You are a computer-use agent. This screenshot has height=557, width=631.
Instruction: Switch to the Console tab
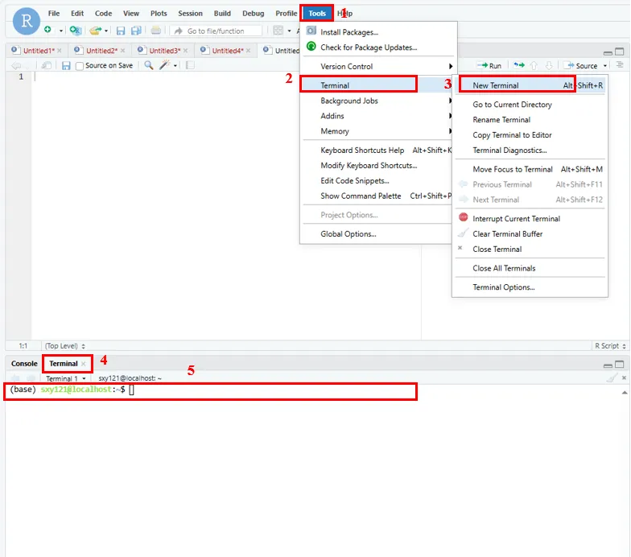24,364
